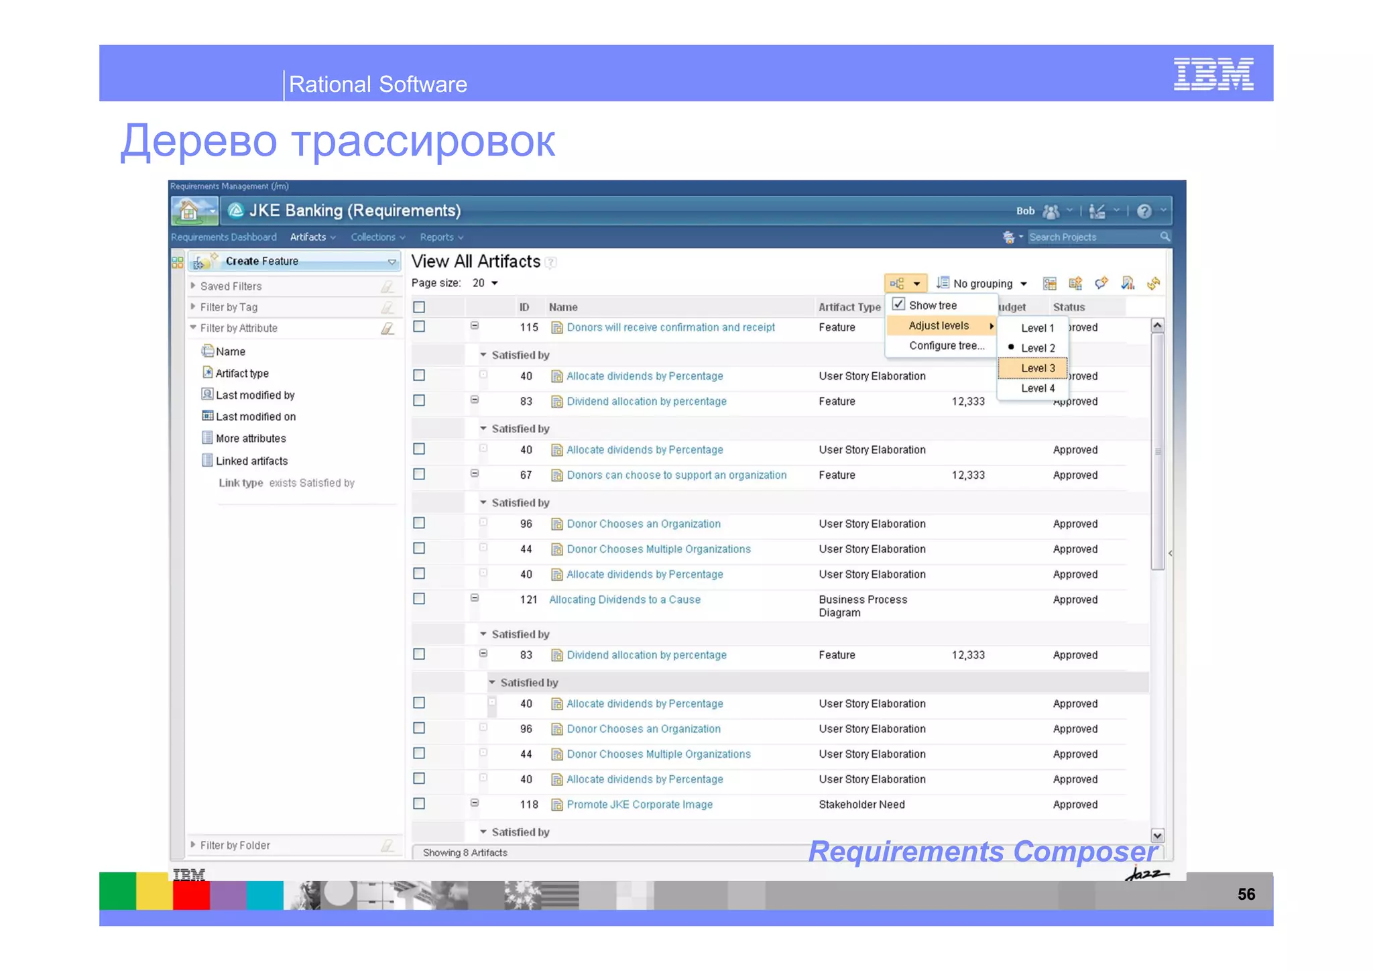Image resolution: width=1373 pixels, height=971 pixels.
Task: Click the View All Artifacts help icon
Action: [551, 263]
